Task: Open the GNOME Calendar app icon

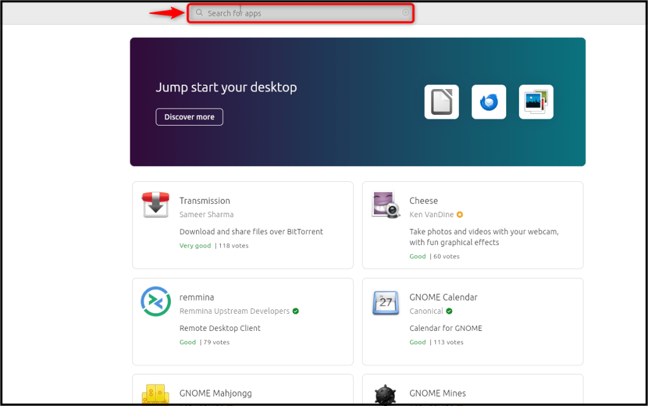Action: (x=385, y=301)
